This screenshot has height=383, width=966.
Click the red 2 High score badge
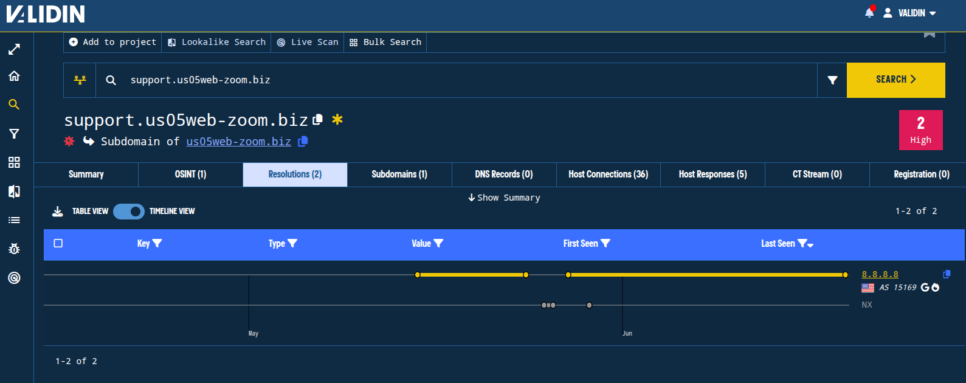(x=921, y=130)
